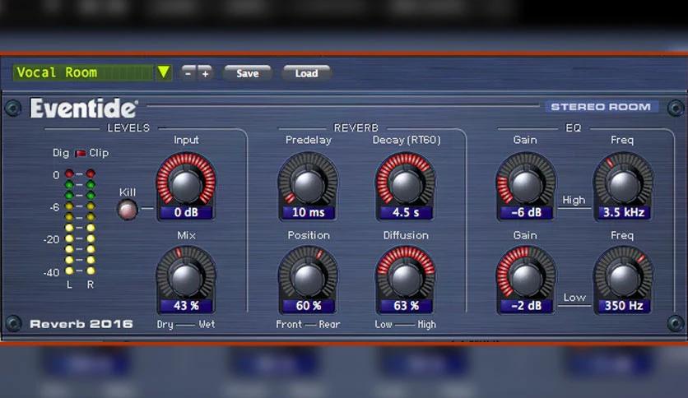Click the Reverb 2016 product name
The width and height of the screenshot is (688, 398).
(81, 324)
